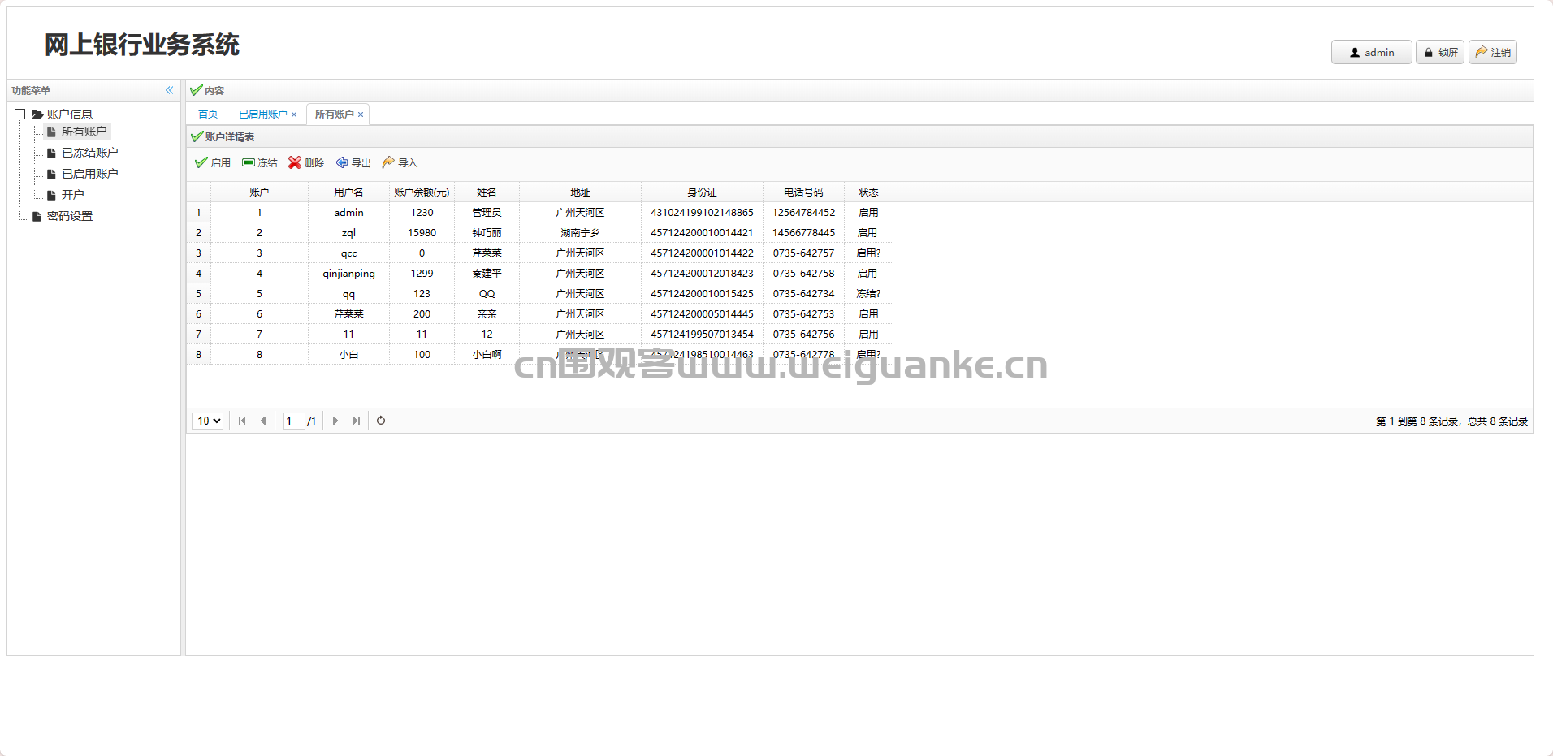Screen dimensions: 1553x756
Task: Jump to the first page in pager
Action: pos(242,421)
